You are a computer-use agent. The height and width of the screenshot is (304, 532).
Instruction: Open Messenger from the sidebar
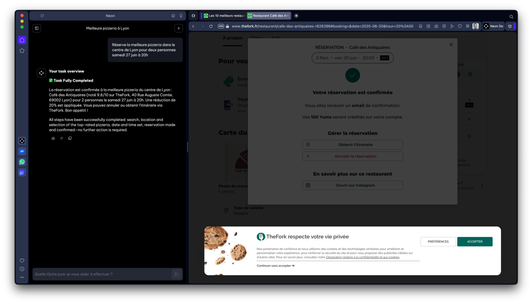(x=22, y=151)
